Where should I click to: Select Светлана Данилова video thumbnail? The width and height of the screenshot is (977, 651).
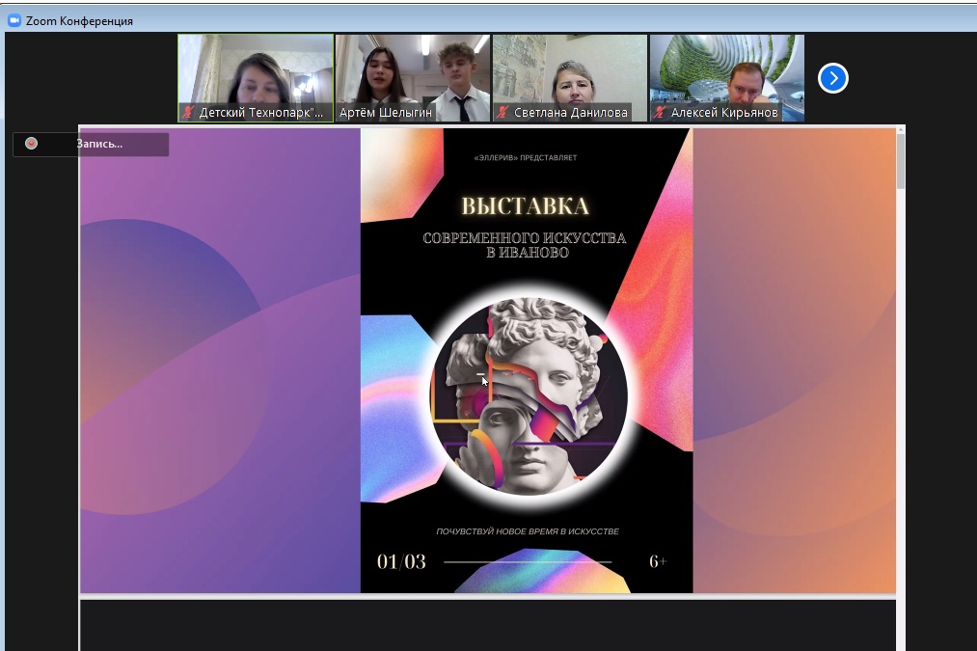click(x=570, y=72)
